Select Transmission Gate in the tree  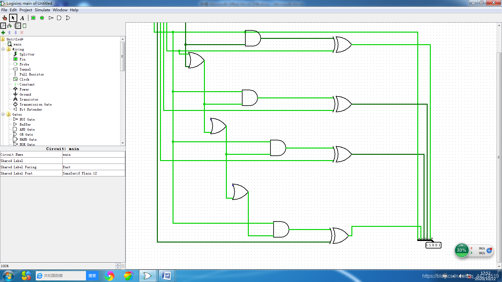(x=35, y=104)
